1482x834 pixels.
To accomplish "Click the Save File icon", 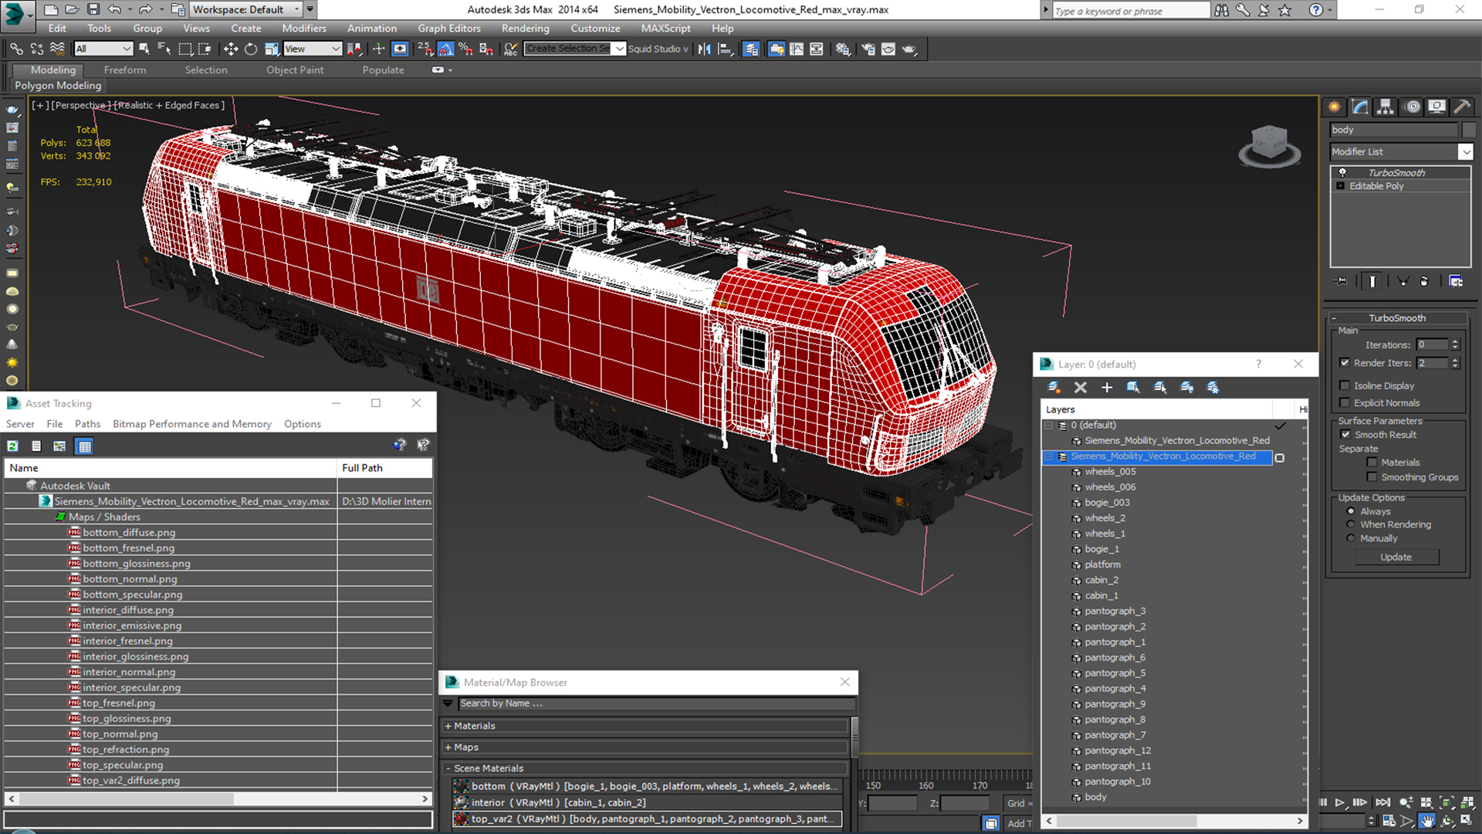I will (x=93, y=9).
